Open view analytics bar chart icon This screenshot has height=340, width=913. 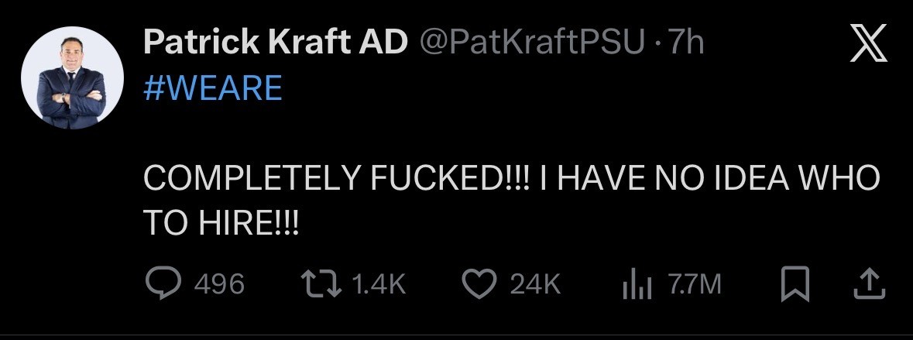[633, 284]
